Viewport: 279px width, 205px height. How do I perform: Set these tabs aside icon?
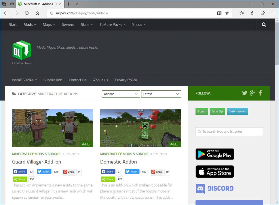[12, 4]
